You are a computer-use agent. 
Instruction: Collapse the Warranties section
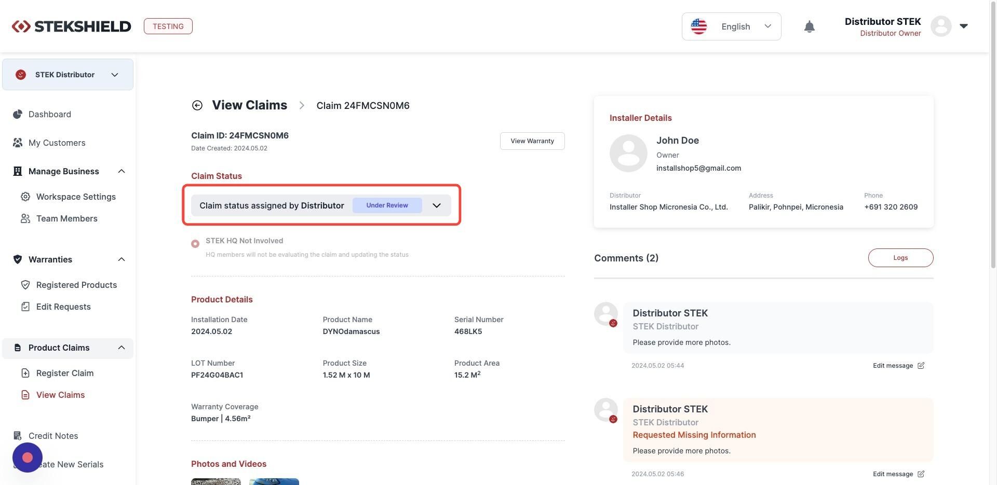(122, 259)
